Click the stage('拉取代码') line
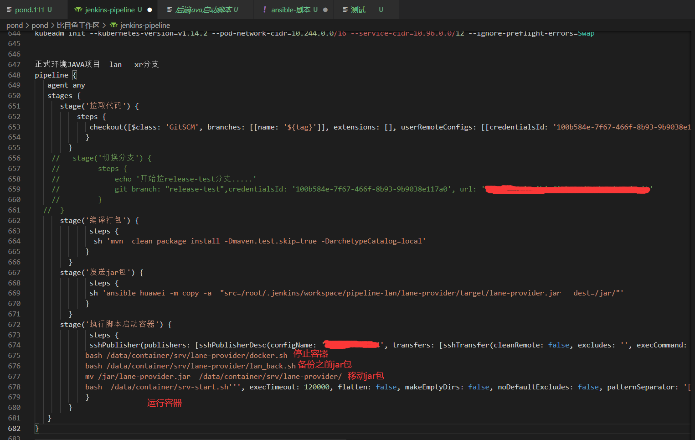 point(99,106)
